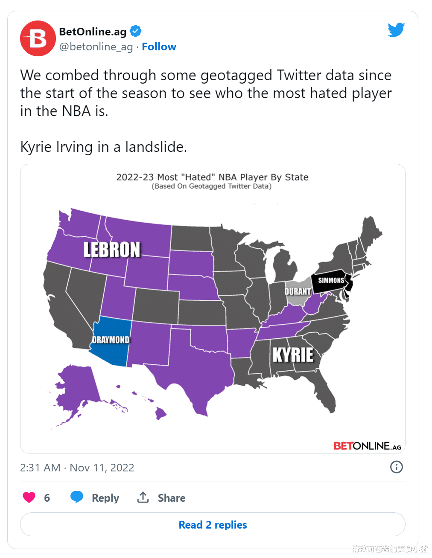Click the Read 2 replies button
This screenshot has width=432, height=558.
point(213,525)
